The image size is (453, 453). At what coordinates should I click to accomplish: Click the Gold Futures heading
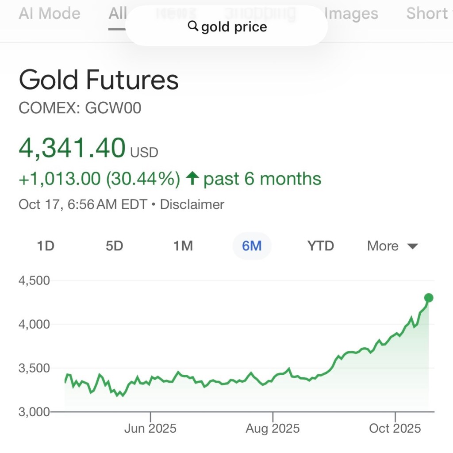[99, 80]
